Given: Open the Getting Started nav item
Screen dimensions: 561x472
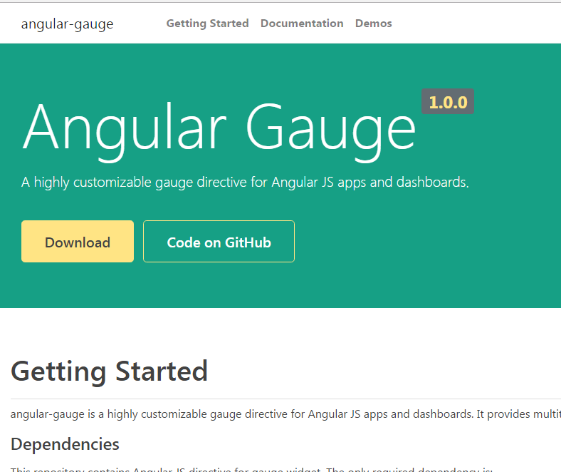Looking at the screenshot, I should [207, 24].
